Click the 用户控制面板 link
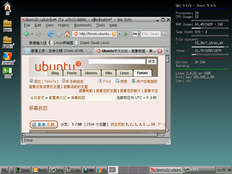 coord(144,81)
